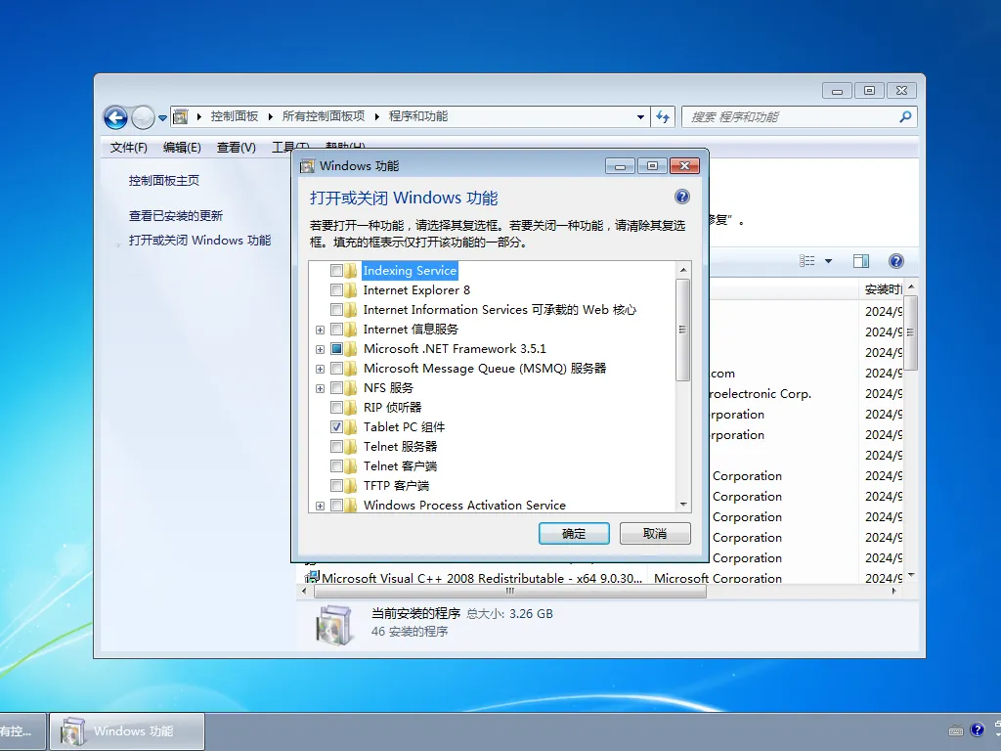Click the help question mark in Windows 功能 dialog
Viewport: 1001px width, 751px height.
pos(681,196)
